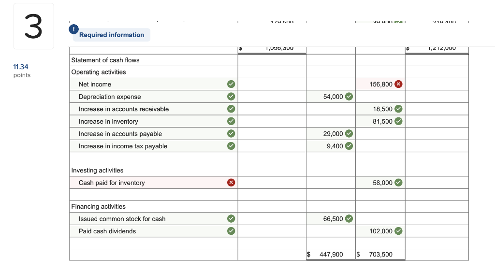Click the green check next to 102,000
The image size is (495, 271).
(x=398, y=231)
